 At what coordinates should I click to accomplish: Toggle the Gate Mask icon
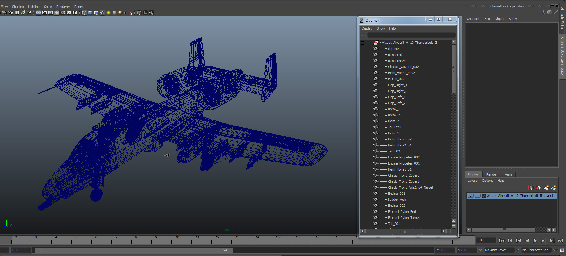coord(57,13)
